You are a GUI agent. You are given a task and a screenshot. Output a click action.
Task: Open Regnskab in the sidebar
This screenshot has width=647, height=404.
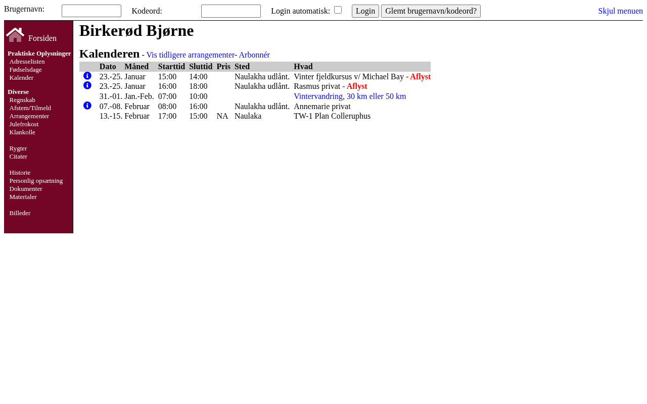click(x=22, y=100)
